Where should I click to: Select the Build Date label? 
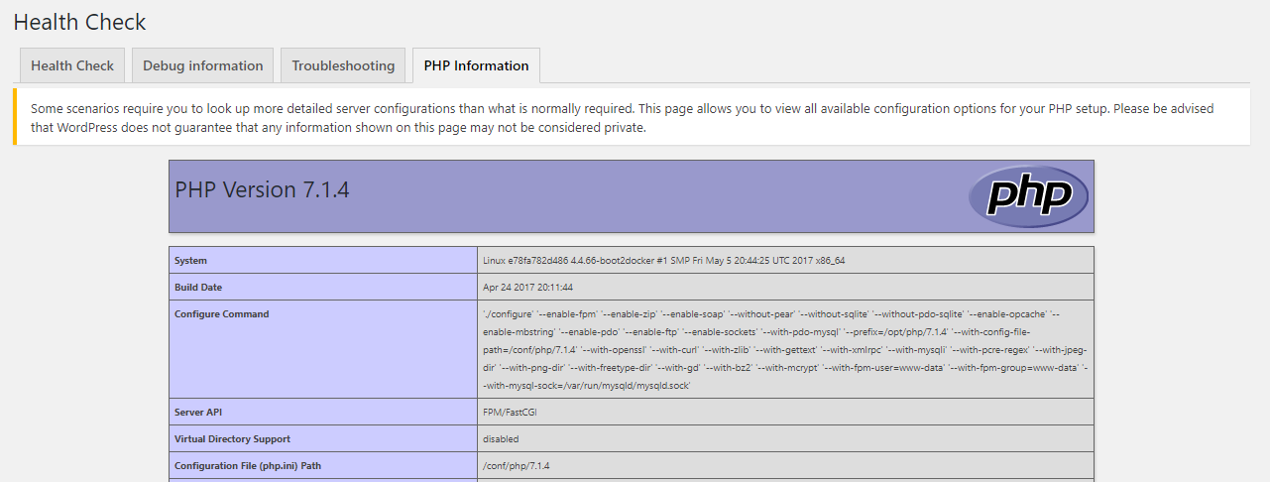click(198, 288)
